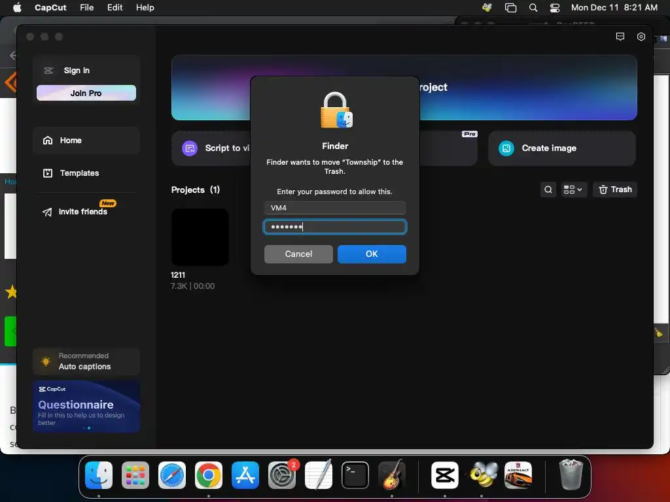
Task: Click OK in the Finder password dialog
Action: 372,254
